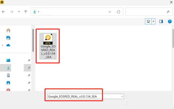
Task: Unpin Downloads using its pin icon
Action: point(29,68)
